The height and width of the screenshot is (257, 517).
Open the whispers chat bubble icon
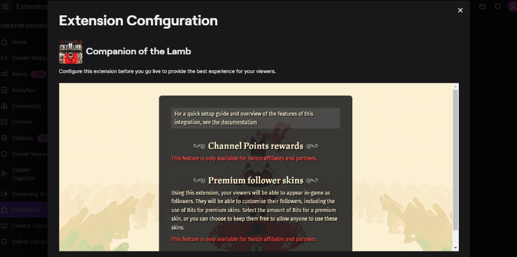(498, 7)
